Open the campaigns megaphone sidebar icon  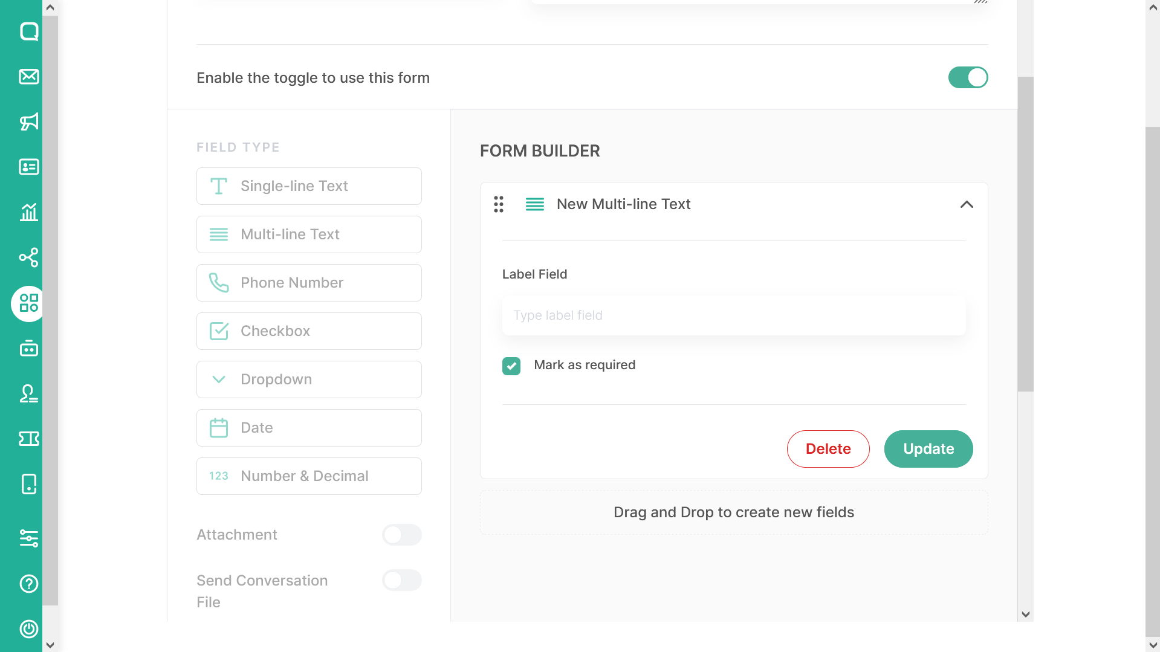click(28, 121)
